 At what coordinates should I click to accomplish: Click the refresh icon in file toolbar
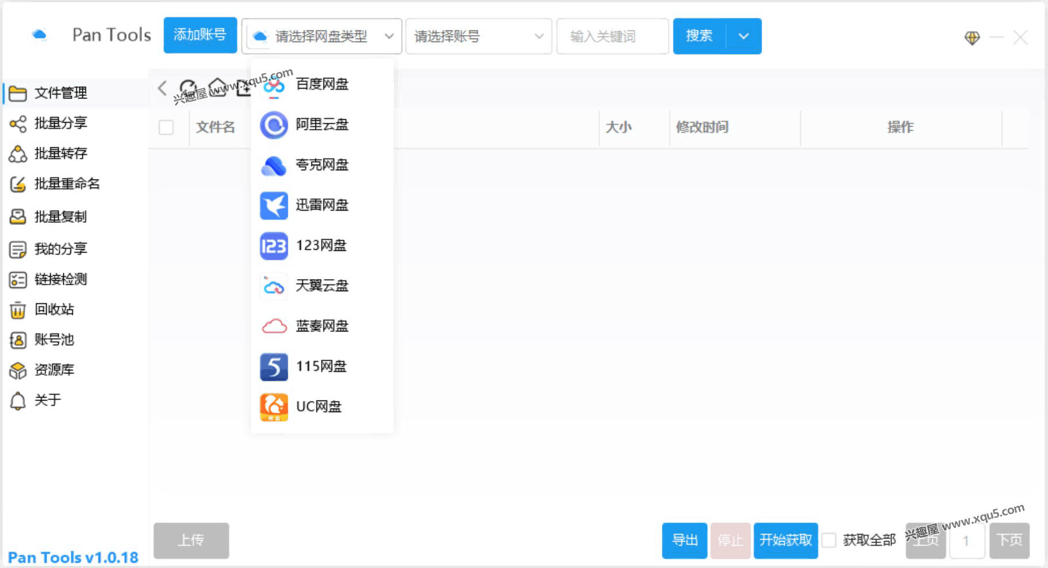click(188, 88)
